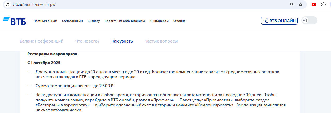The image size is (331, 113).
Task: Switch to the Баланс Преференций tab
Action: [x=41, y=41]
